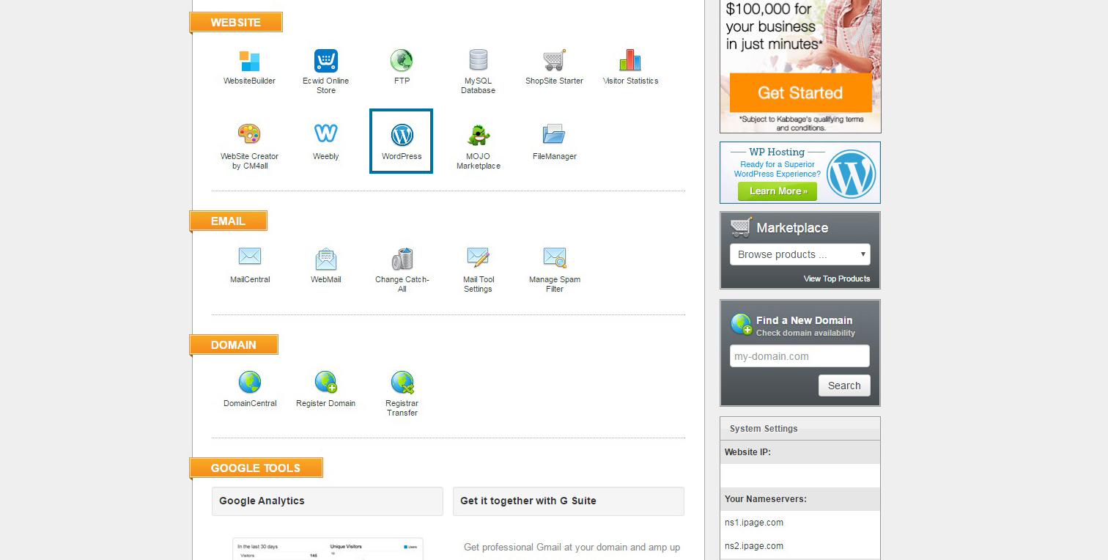Click the WordPress installer icon

402,135
